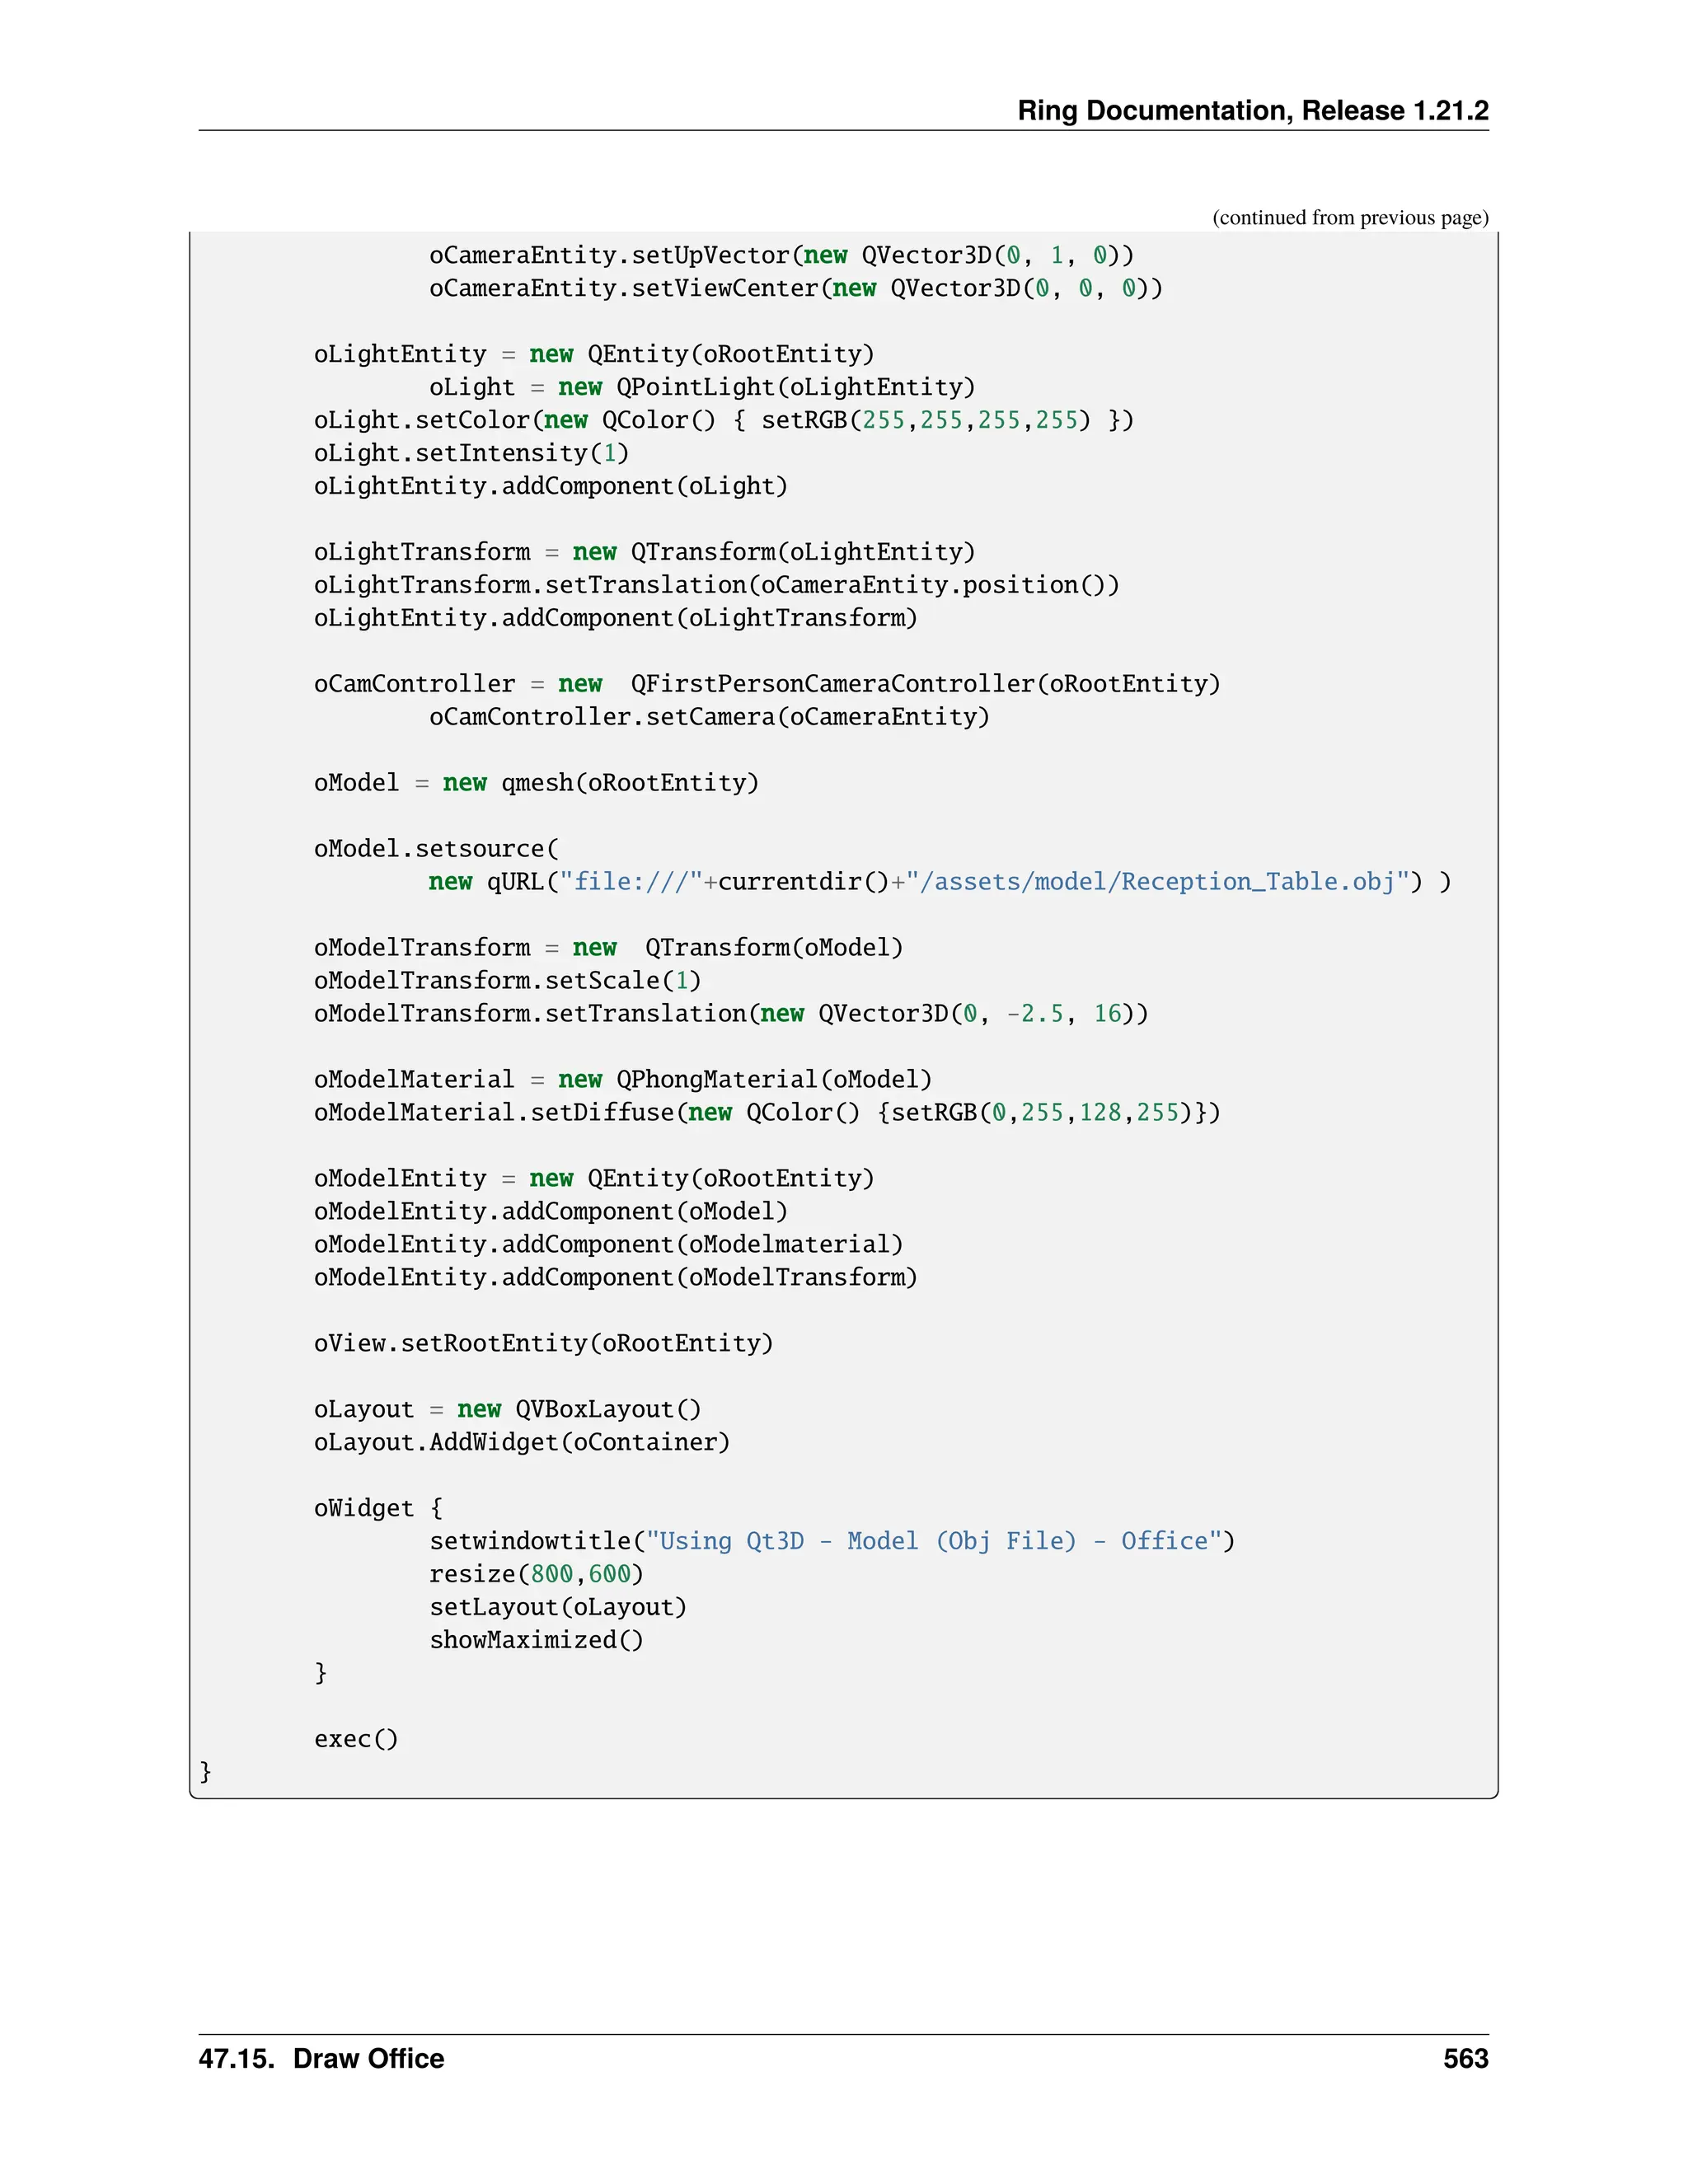
Task: Click the 'Using Qt3D - Model (Obj File) - Office' string
Action: click(934, 1541)
